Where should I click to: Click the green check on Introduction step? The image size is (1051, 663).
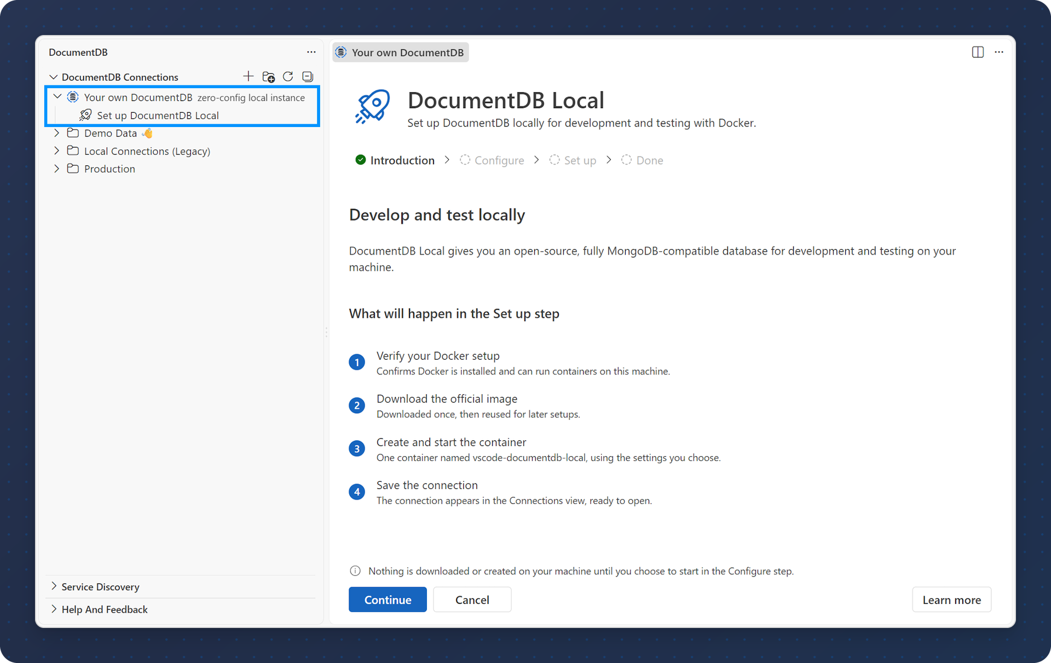coord(360,160)
